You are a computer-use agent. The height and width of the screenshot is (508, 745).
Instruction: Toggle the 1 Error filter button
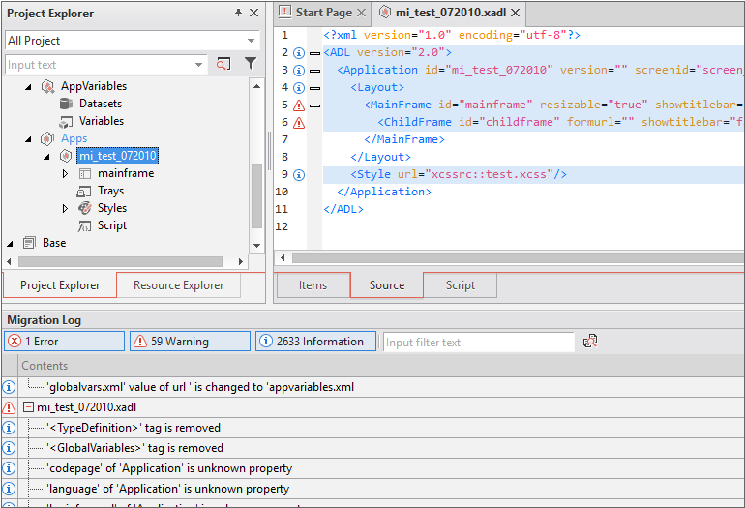(x=64, y=342)
